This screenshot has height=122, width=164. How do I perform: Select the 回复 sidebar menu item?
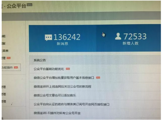(4, 43)
